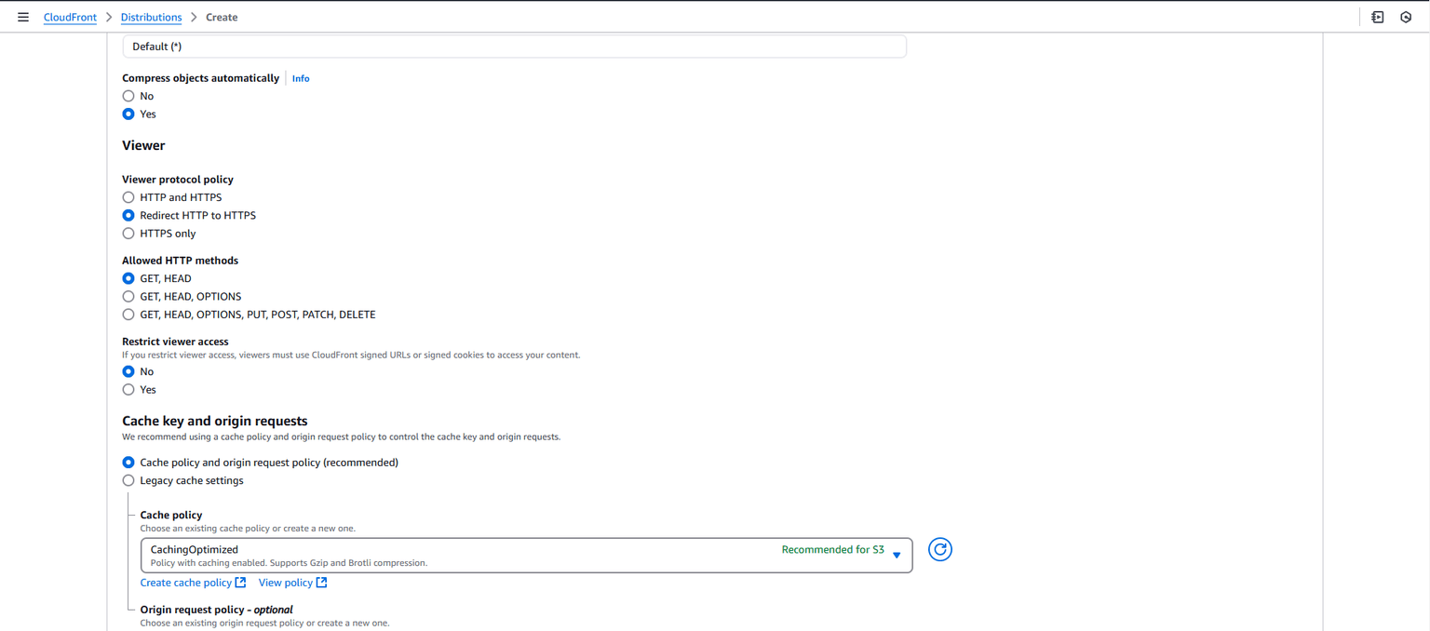Click the top-right panel icon
This screenshot has width=1430, height=631.
click(1377, 17)
